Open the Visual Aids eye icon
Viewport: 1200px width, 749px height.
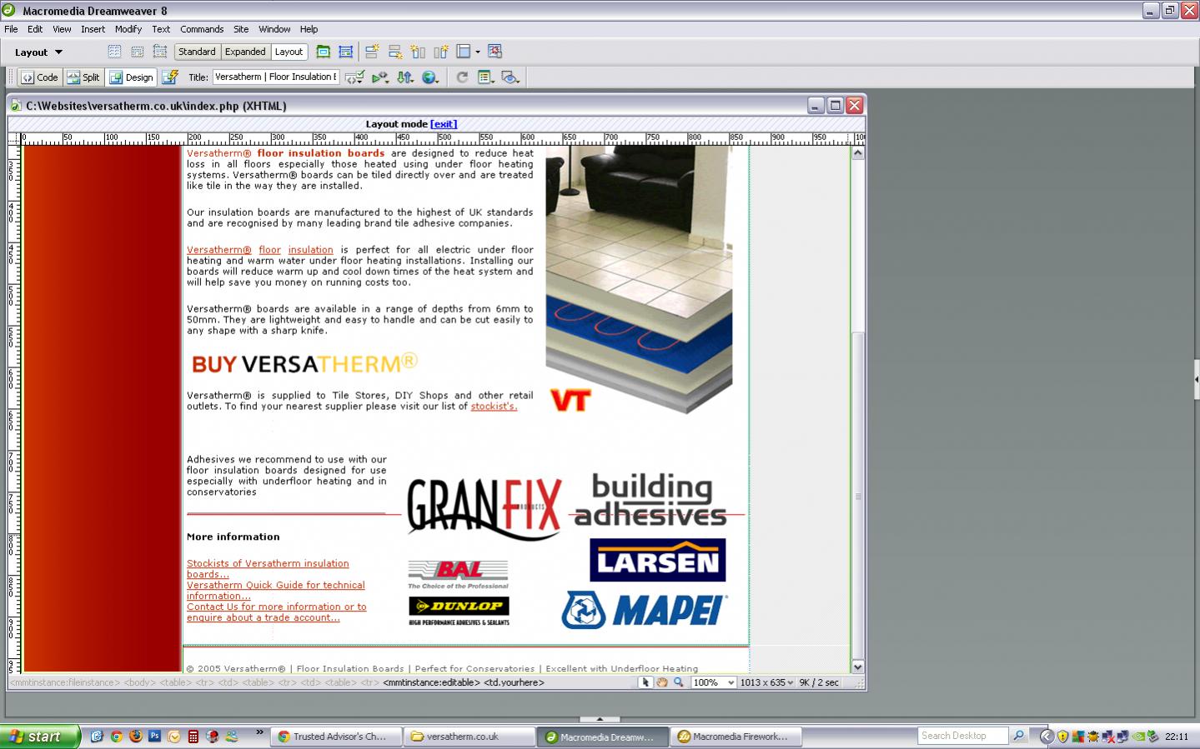pos(510,77)
